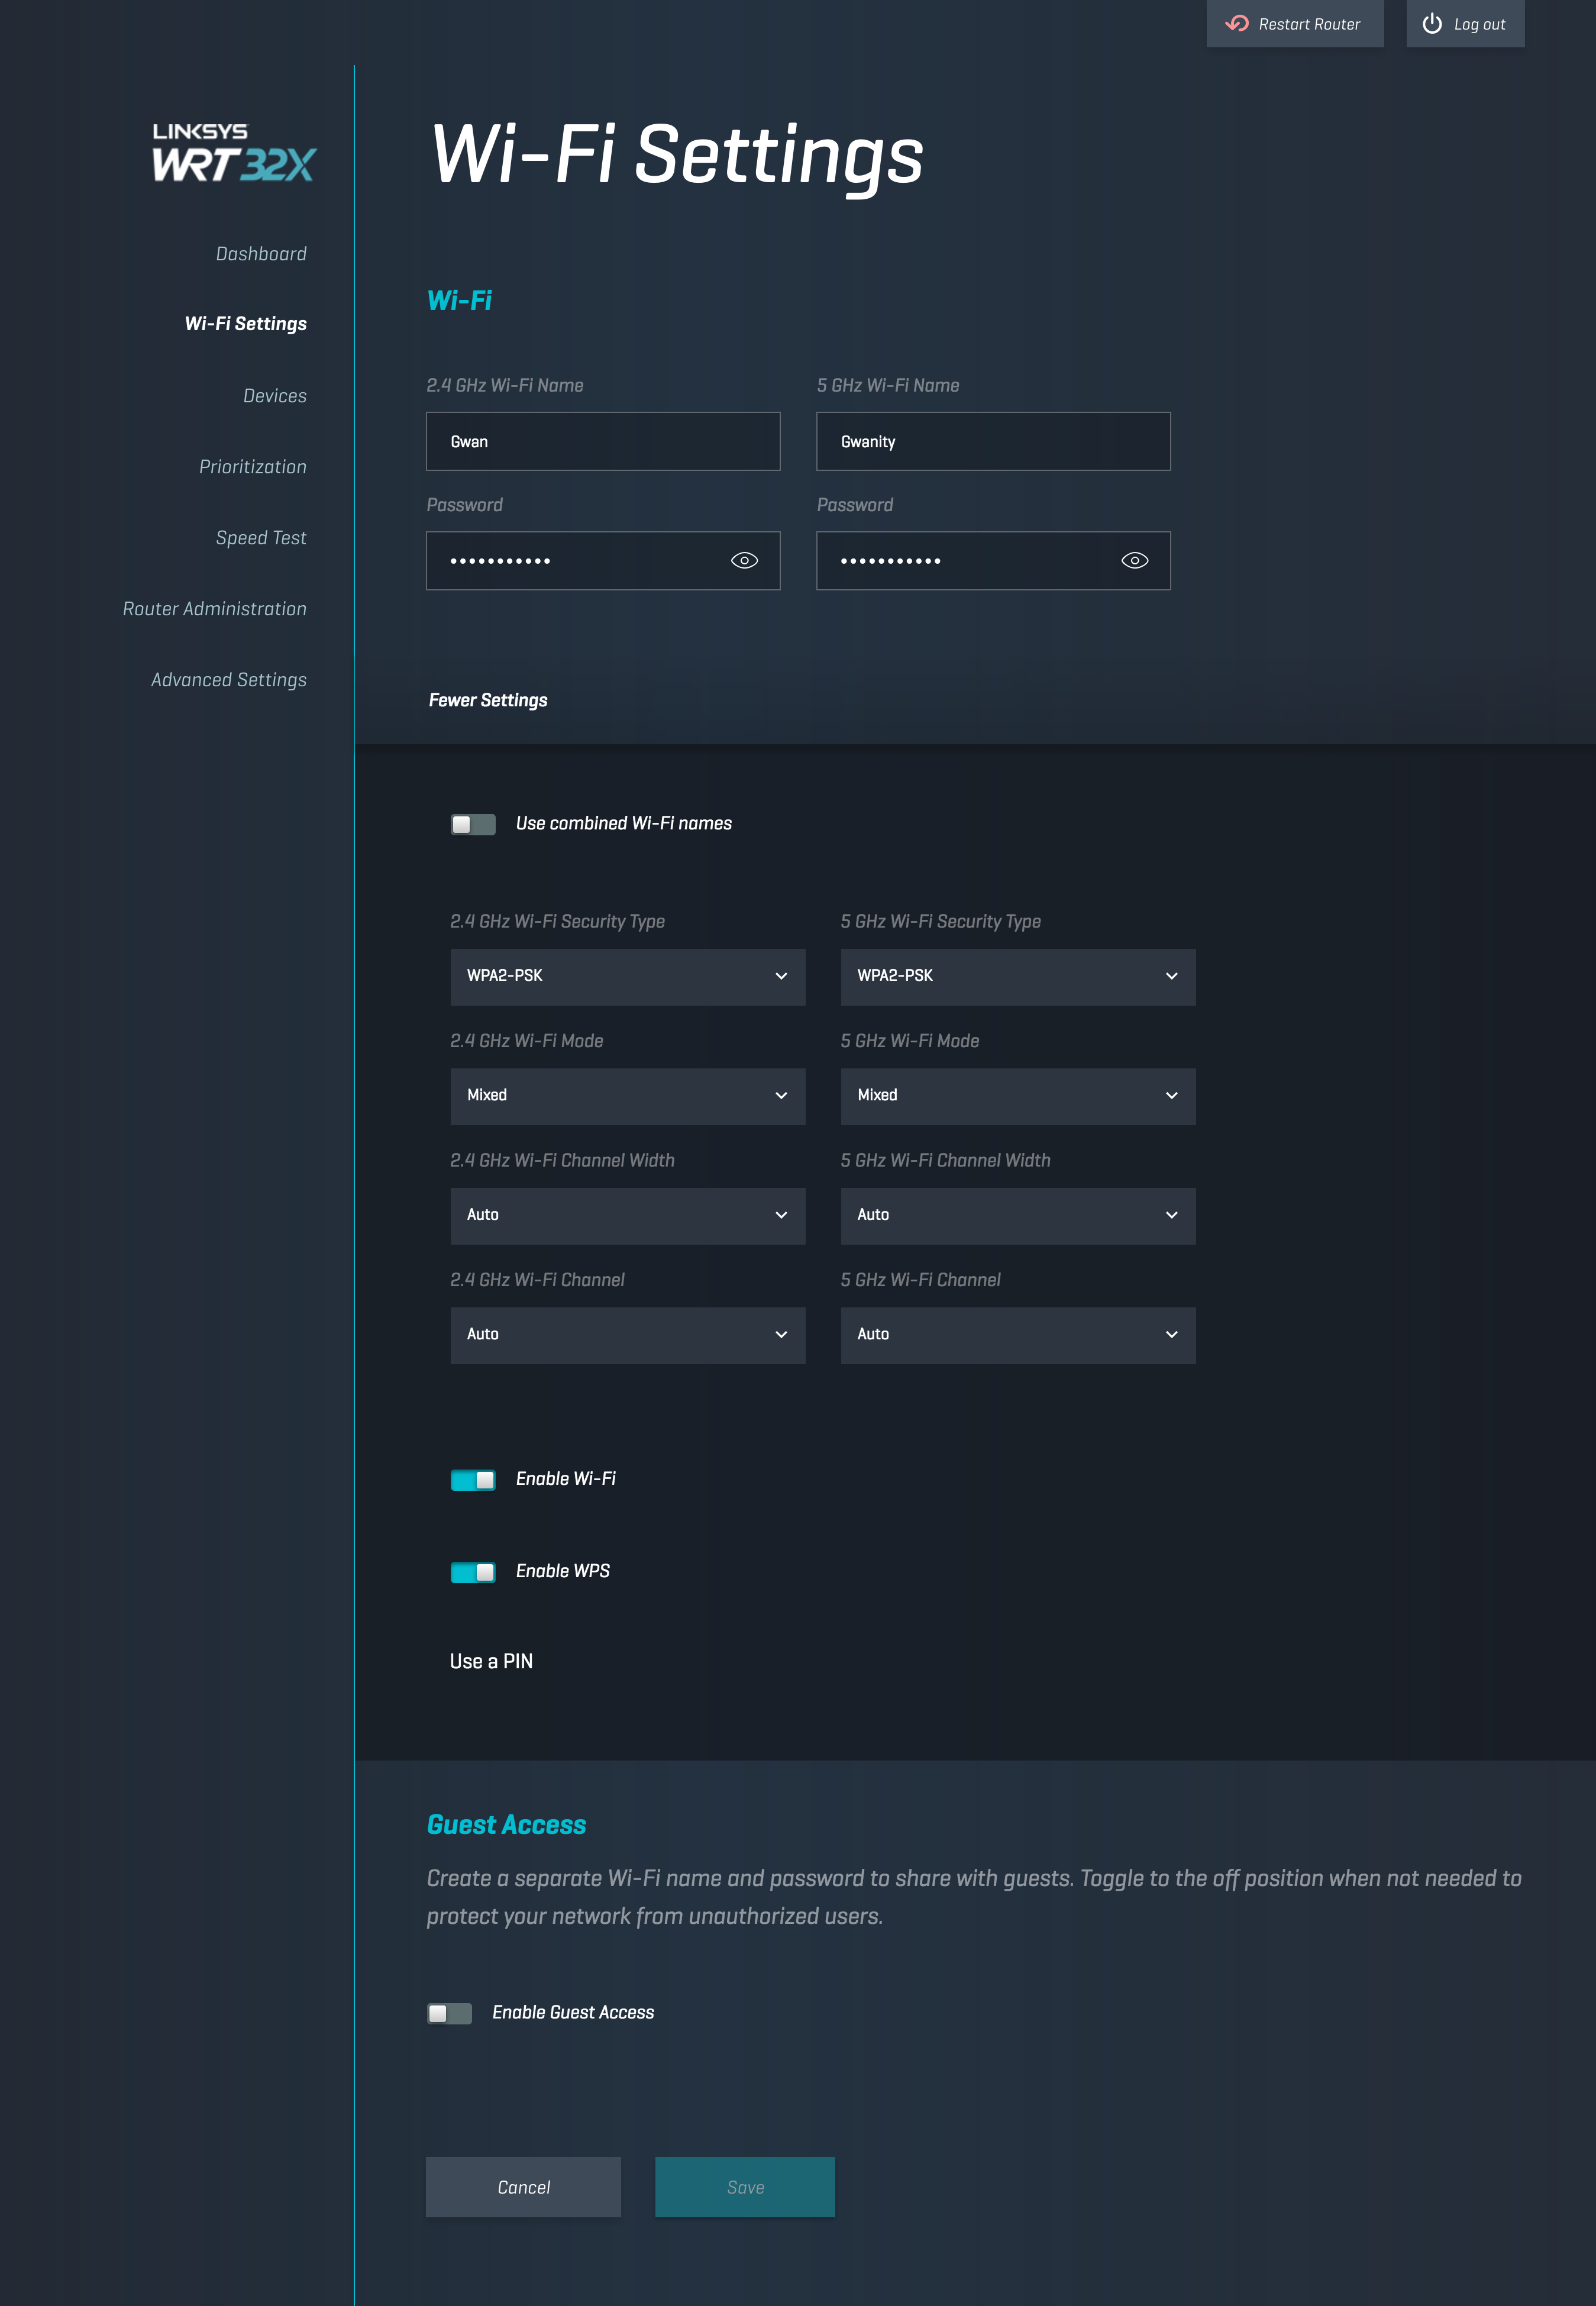Switch on Enable Guest Access toggle

coord(449,2013)
